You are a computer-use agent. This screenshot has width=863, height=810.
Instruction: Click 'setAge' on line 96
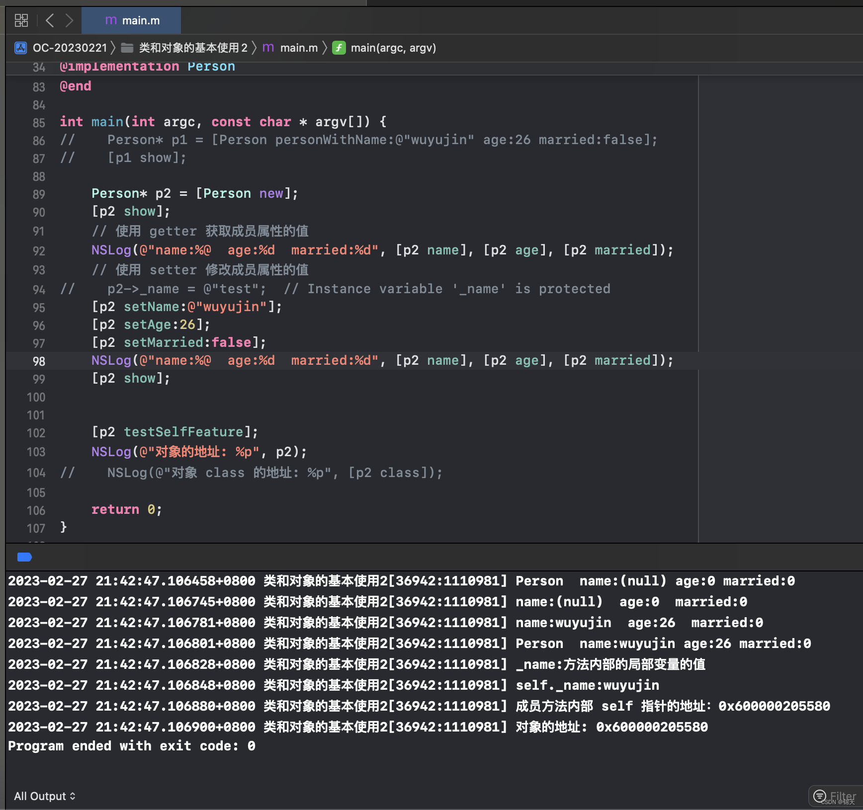(147, 324)
